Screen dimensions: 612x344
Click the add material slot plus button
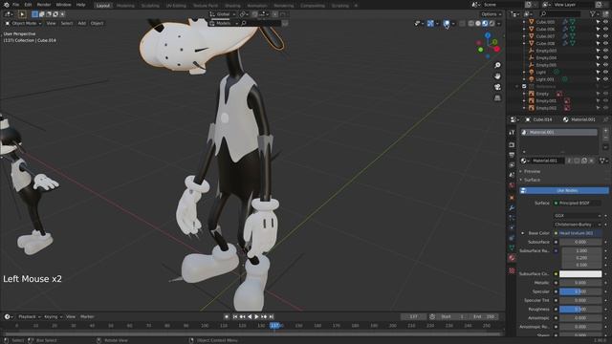click(x=605, y=131)
